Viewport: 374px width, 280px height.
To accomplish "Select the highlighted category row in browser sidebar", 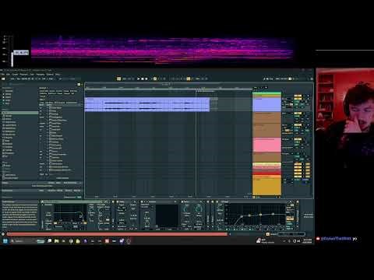I will (20, 113).
